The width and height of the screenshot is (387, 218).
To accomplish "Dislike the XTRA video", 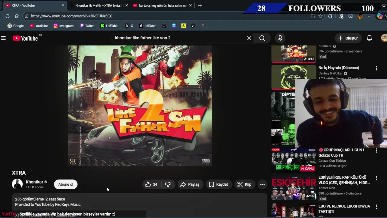I will (168, 184).
